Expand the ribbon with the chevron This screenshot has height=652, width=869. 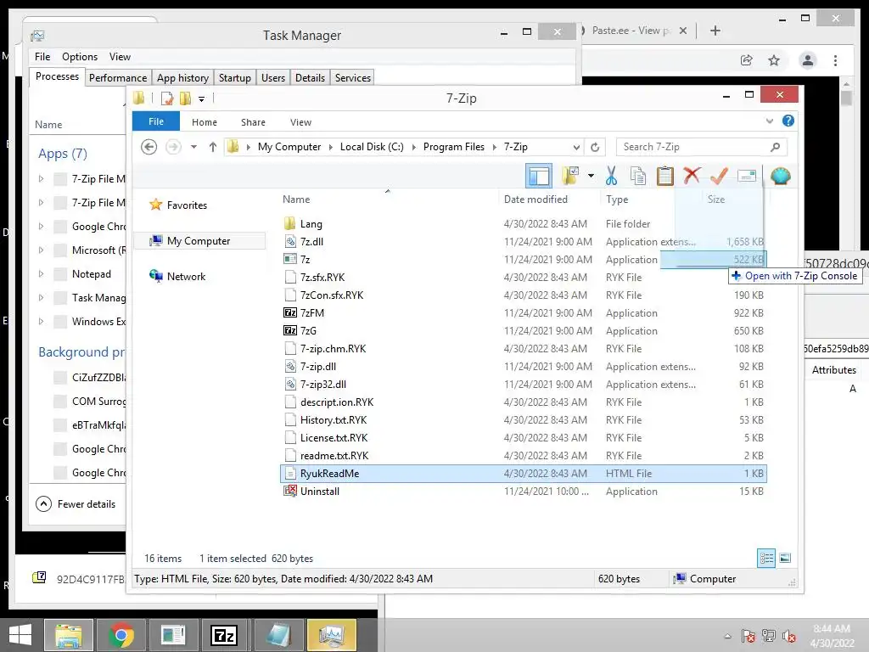tap(769, 121)
